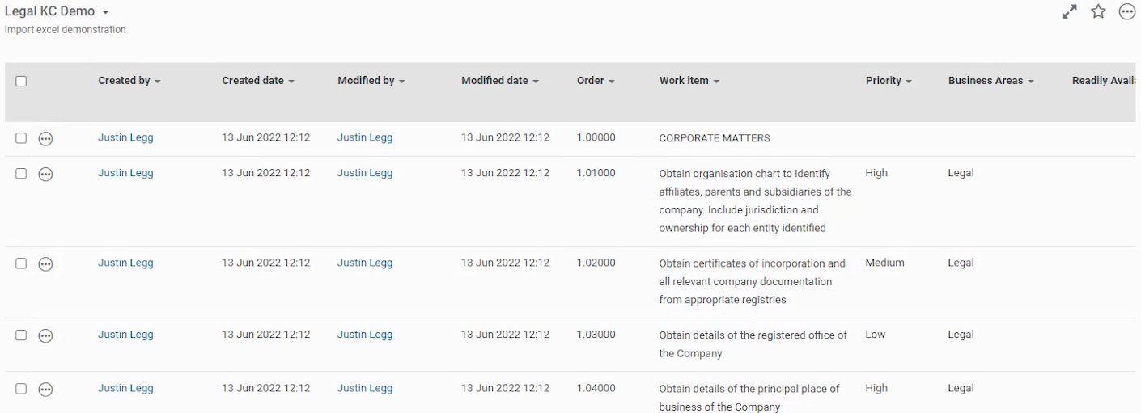This screenshot has height=413, width=1141.
Task: Open Justin Legg creator link in first row
Action: click(125, 137)
